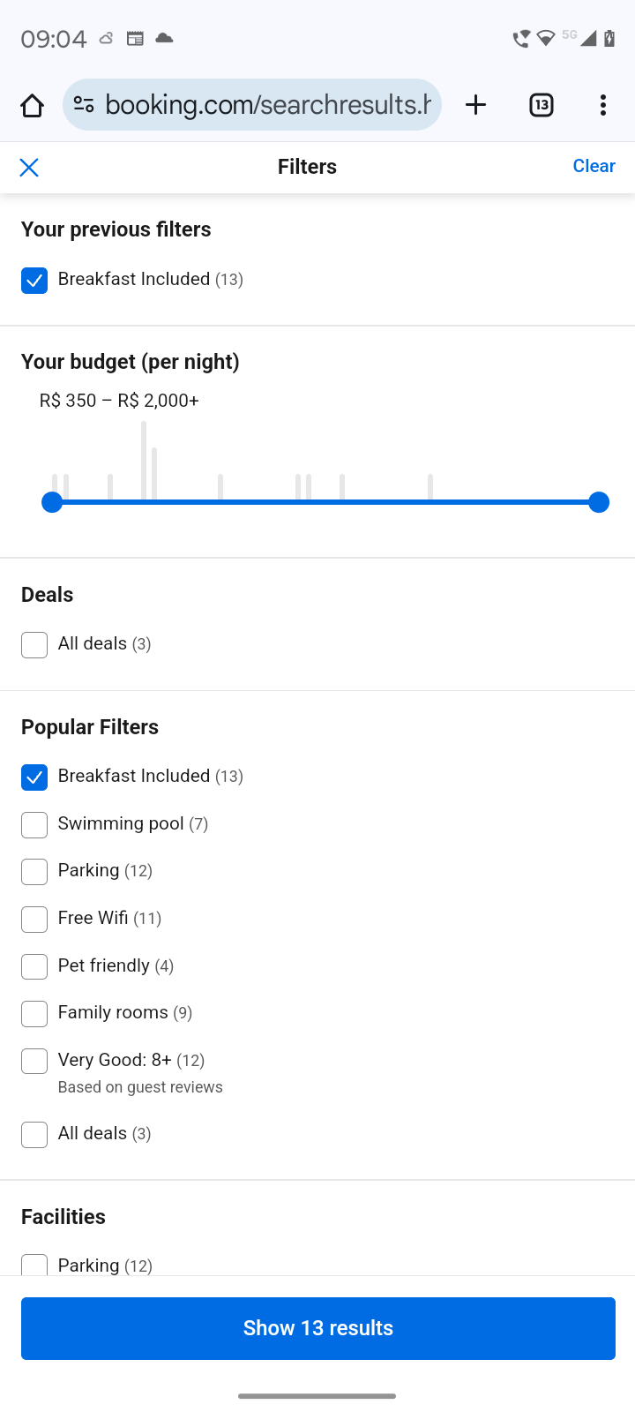
Task: Tap the browser home icon
Action: (x=33, y=105)
